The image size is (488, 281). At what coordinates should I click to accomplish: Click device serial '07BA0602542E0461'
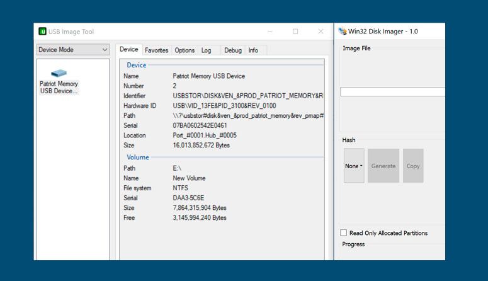200,125
